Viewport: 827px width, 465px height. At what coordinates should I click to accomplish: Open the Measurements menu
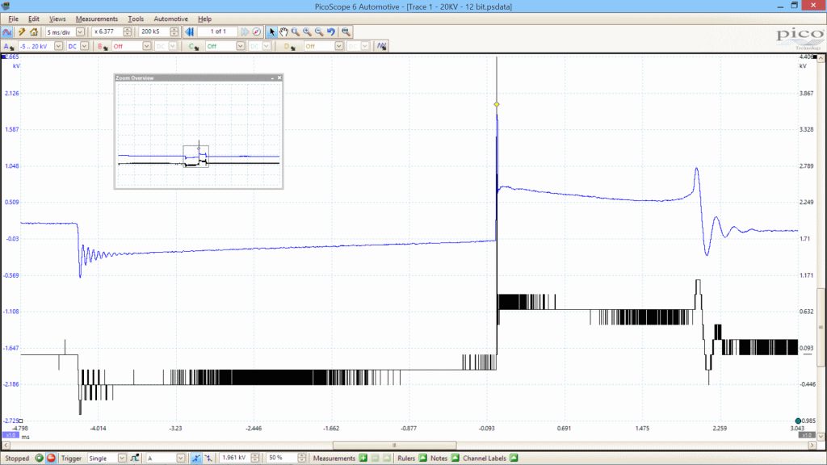click(x=97, y=19)
